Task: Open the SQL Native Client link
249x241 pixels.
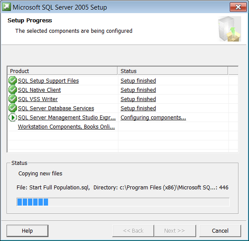Action: [39, 90]
